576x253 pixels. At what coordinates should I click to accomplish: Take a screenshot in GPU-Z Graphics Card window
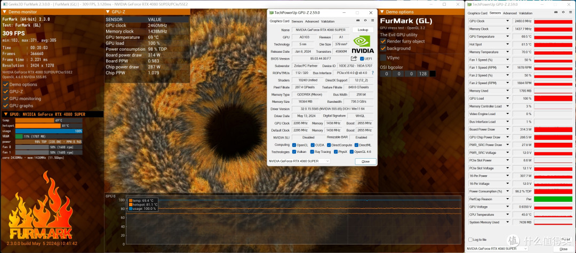tap(358, 21)
